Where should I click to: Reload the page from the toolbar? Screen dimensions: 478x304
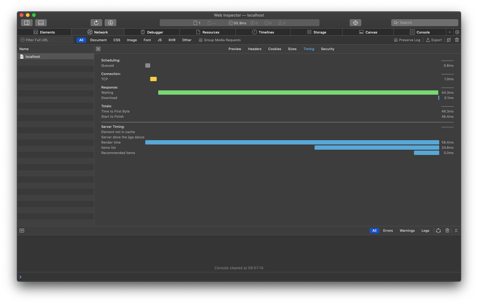point(96,22)
